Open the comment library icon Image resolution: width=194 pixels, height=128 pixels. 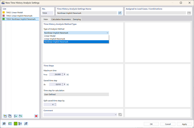coord(120,114)
